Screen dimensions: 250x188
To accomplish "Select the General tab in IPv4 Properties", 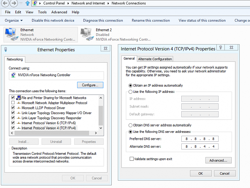I will click(x=129, y=59).
